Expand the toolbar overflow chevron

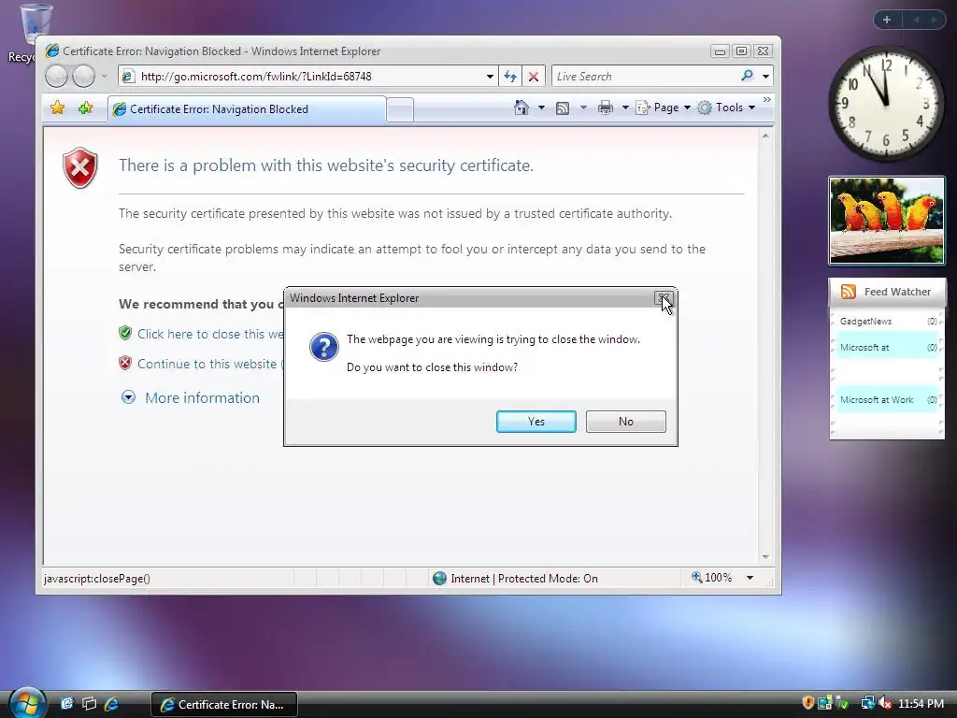[766, 99]
